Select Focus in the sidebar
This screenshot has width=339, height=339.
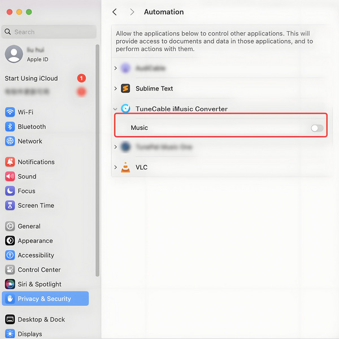tap(45, 191)
